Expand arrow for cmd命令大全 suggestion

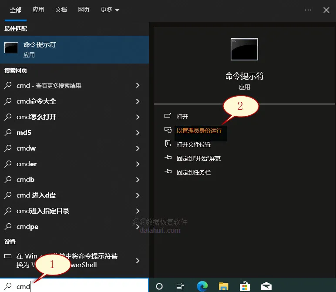(138, 101)
